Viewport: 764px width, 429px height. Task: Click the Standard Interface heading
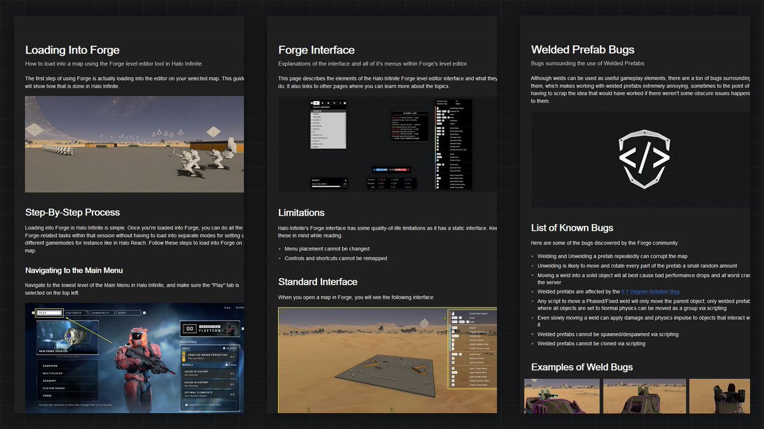pos(318,282)
